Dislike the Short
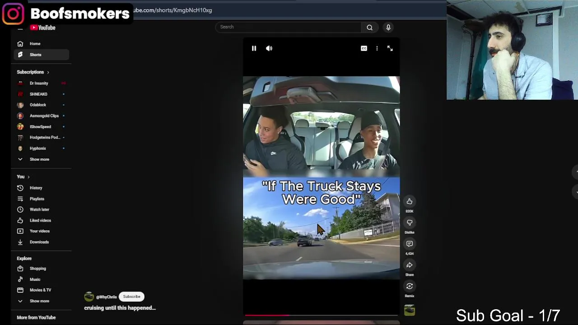578x325 pixels. 410,223
